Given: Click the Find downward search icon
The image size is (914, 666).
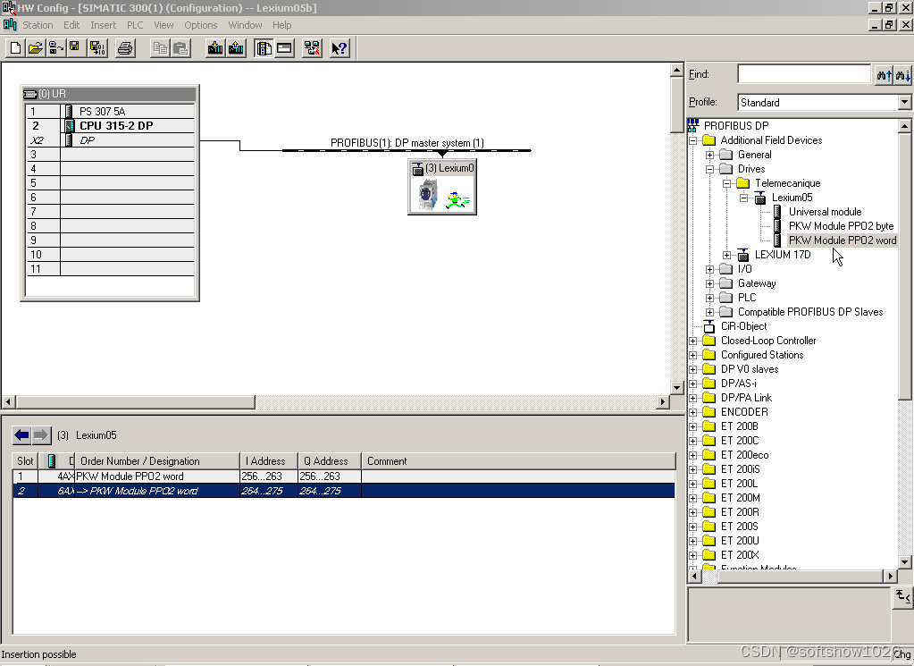Looking at the screenshot, I should pyautogui.click(x=902, y=75).
